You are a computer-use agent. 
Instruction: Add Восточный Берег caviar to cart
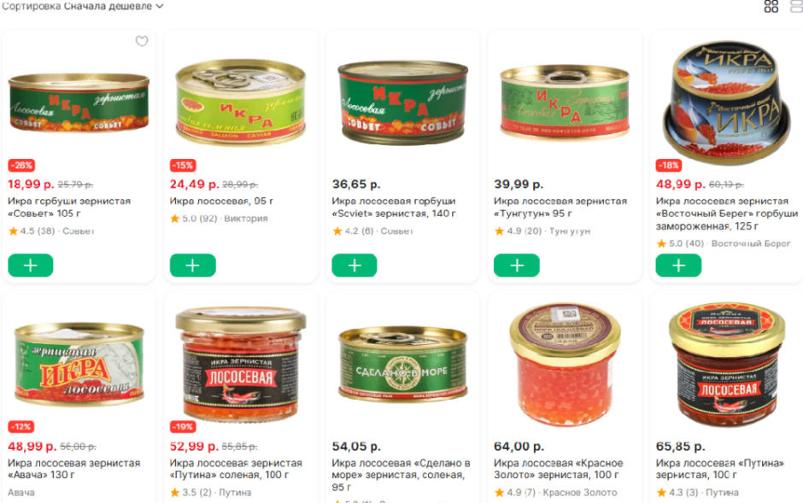pyautogui.click(x=678, y=265)
